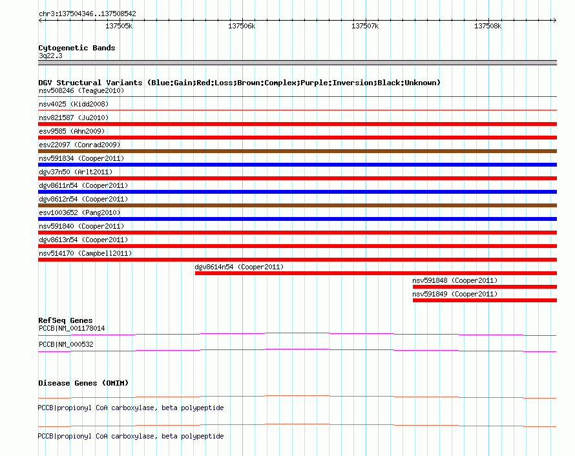The image size is (575, 456).
Task: Click the 137507k ruler marker
Action: click(x=365, y=26)
